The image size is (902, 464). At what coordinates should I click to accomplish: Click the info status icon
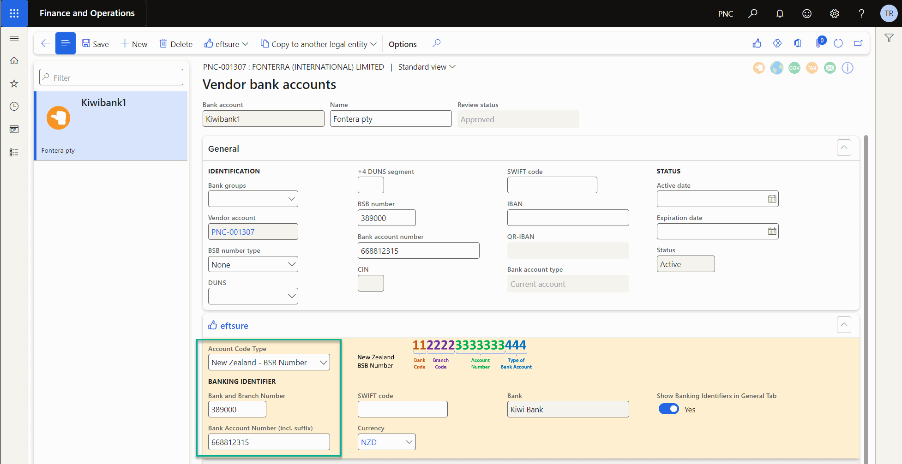click(848, 68)
